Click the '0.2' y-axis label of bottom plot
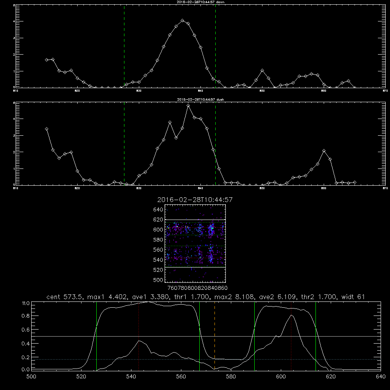The width and height of the screenshot is (390, 390). pyautogui.click(x=26, y=357)
